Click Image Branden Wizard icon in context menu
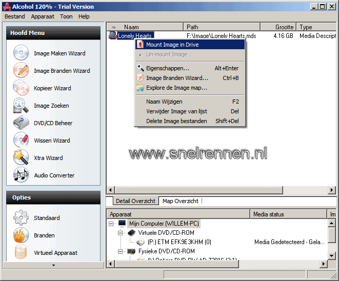The height and width of the screenshot is (281, 339). tap(140, 77)
